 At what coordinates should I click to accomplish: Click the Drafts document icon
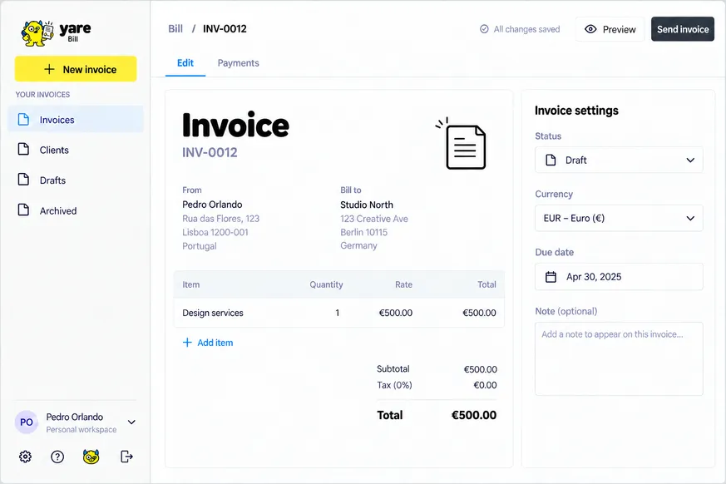click(x=23, y=180)
